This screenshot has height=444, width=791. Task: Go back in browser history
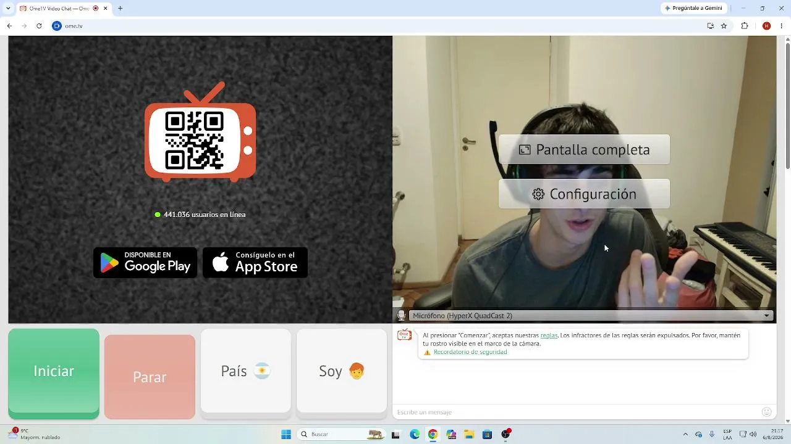tap(9, 26)
